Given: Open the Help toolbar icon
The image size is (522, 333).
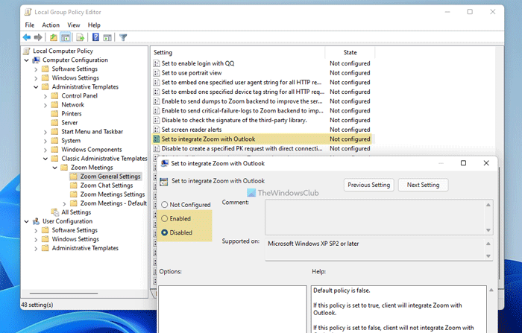Looking at the screenshot, I should [95, 37].
